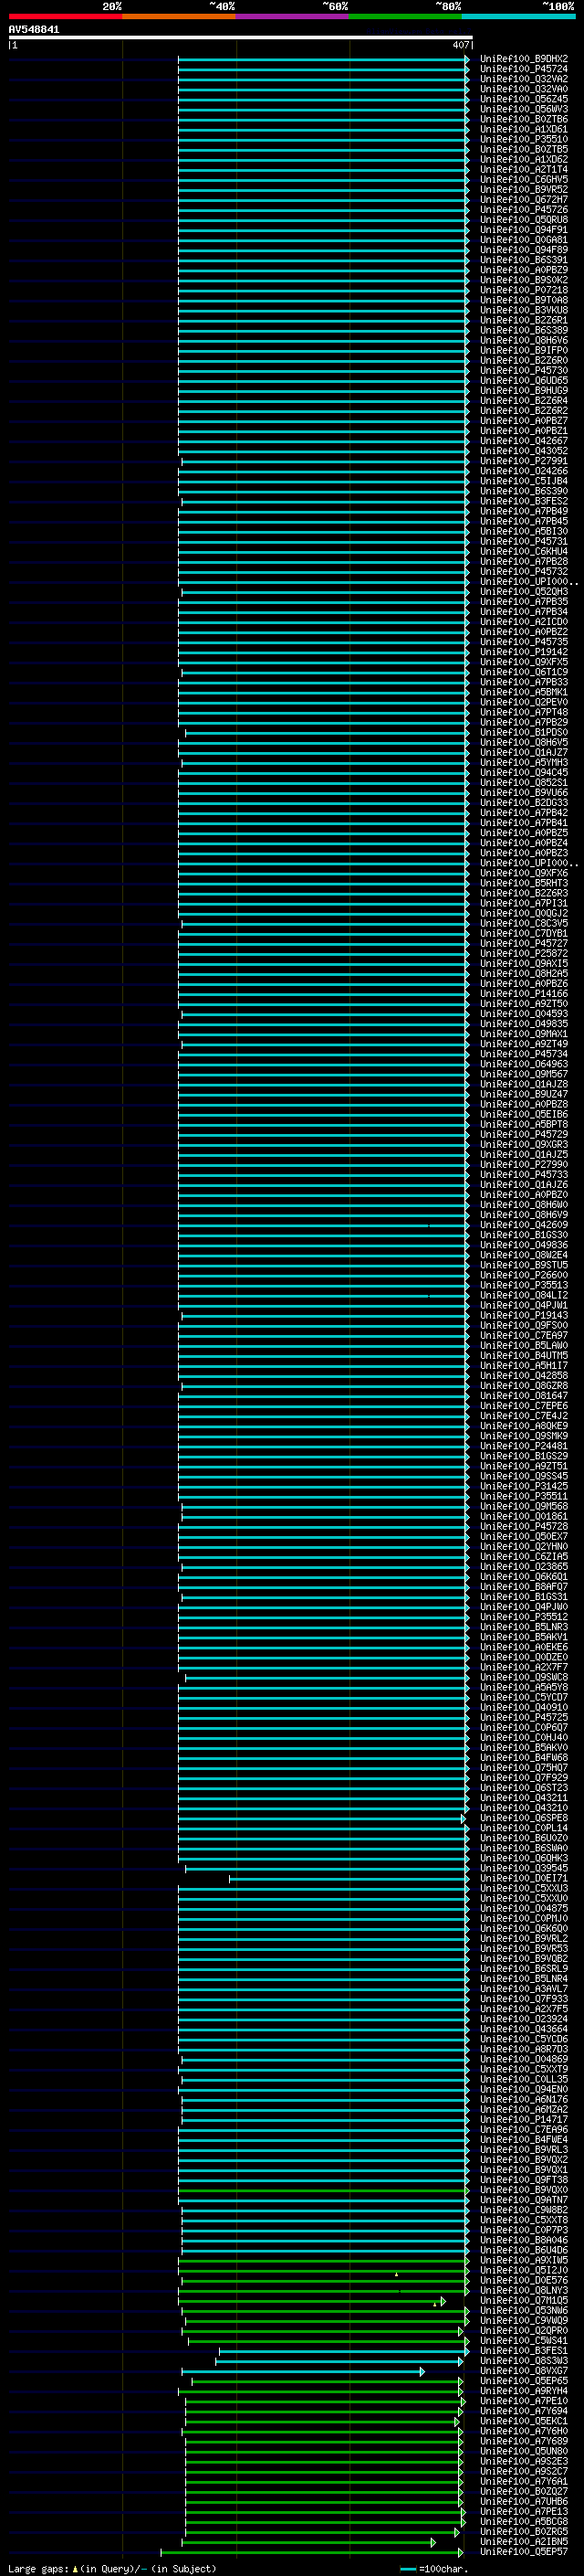Click the UniRef100_Q7M1Q5 label

coord(523,2300)
